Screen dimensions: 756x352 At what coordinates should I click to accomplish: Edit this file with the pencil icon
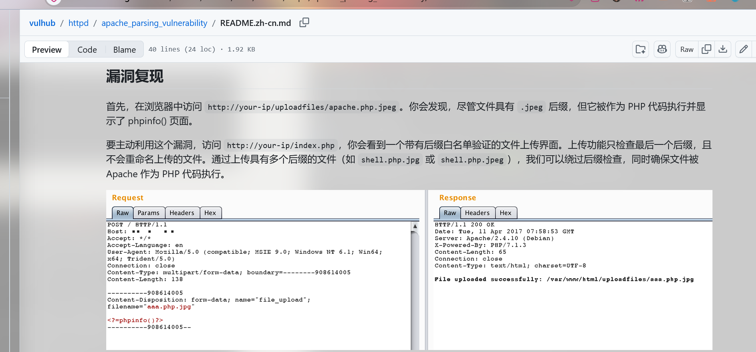(x=744, y=49)
